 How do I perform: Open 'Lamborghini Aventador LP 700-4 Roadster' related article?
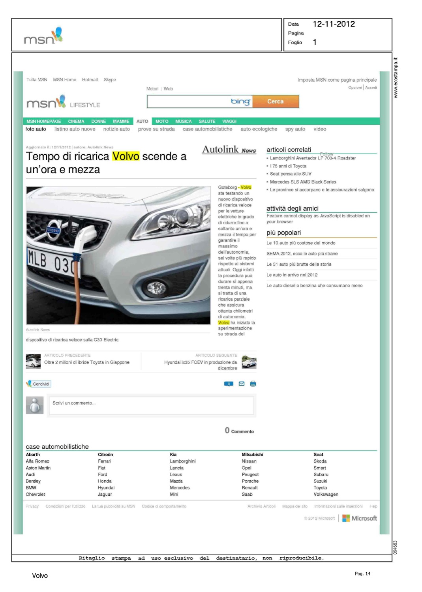(313, 158)
